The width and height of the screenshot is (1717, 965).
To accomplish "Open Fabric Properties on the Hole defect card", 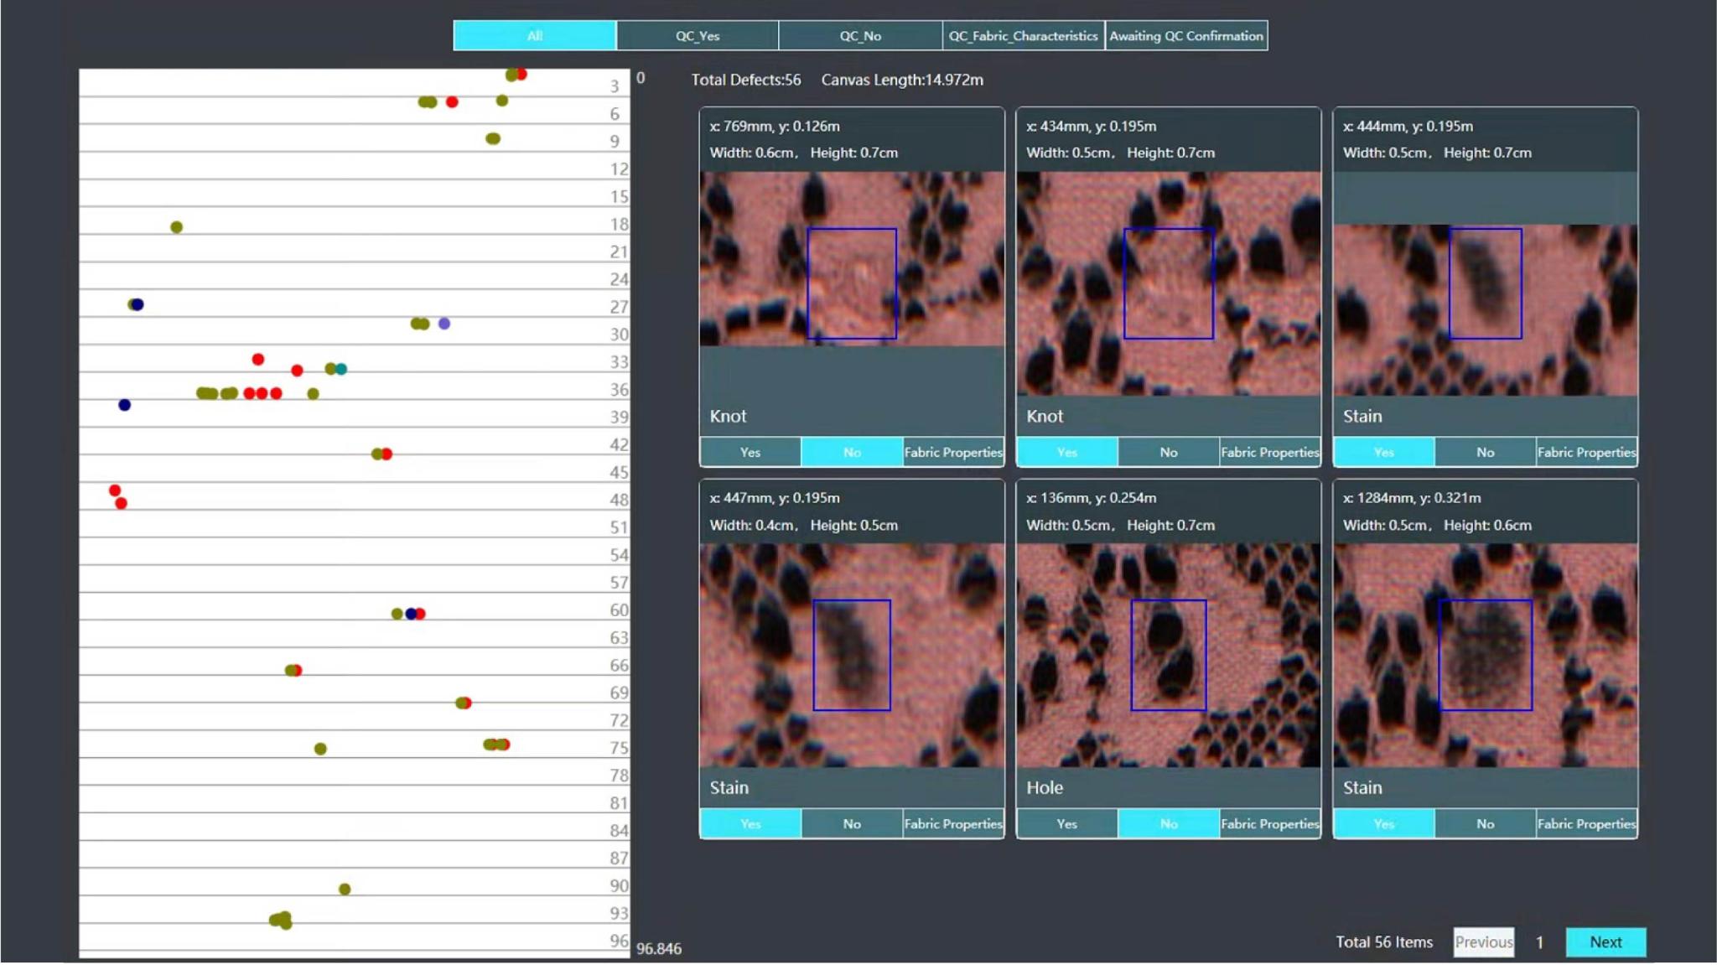I will click(1269, 823).
